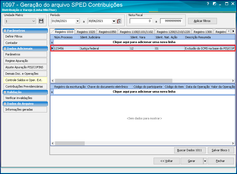Click Código do item column header

coord(175,87)
